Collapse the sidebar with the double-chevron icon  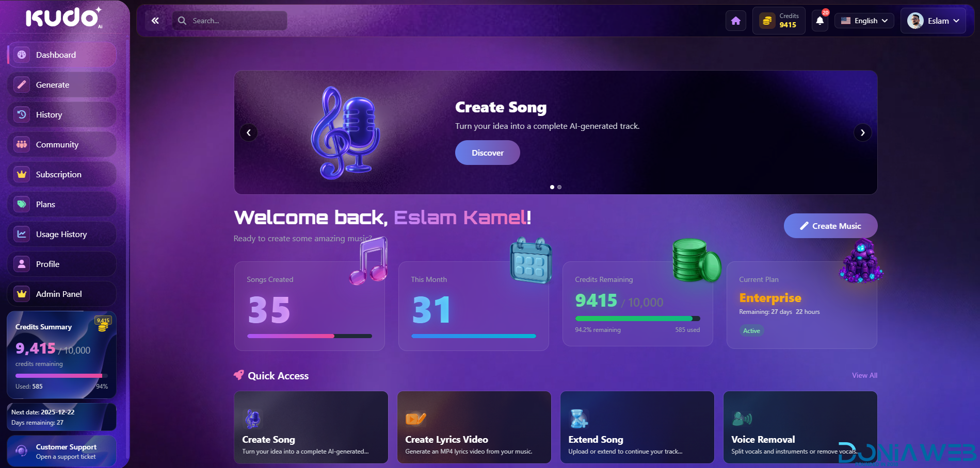155,21
